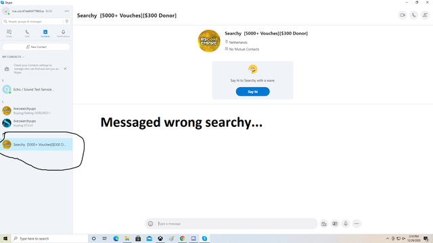Open the Calls tab
Image resolution: width=433 pixels, height=243 pixels.
(27, 33)
